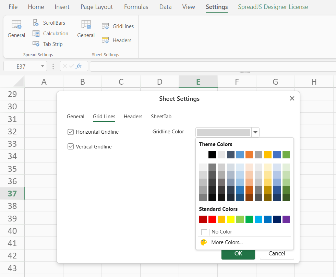Pick the orange theme color swatch
The image size is (336, 277).
249,155
